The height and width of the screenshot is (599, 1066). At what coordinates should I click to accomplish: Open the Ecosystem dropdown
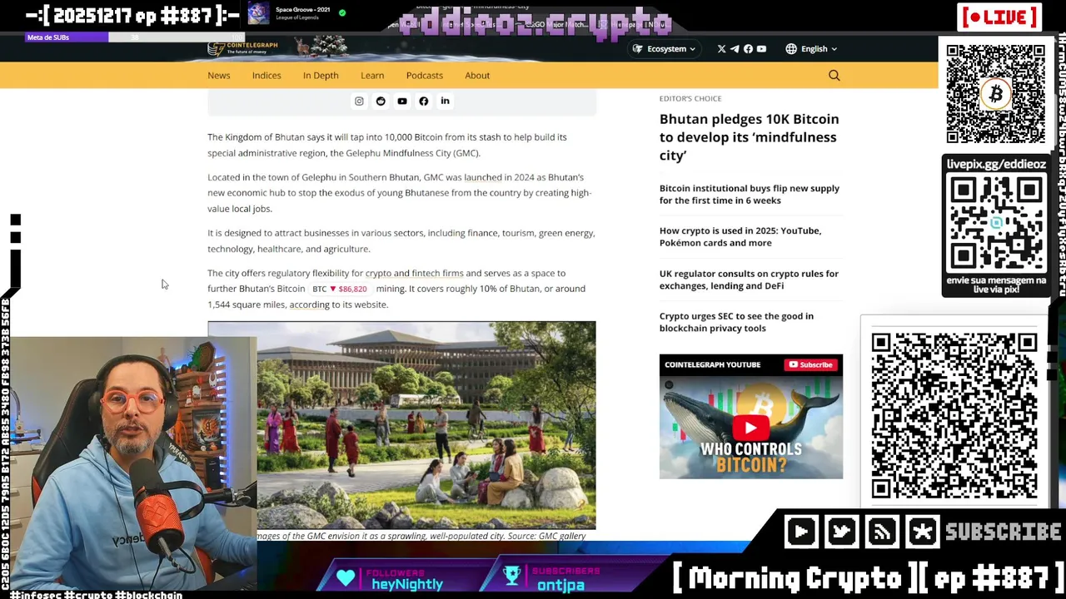[x=664, y=49]
